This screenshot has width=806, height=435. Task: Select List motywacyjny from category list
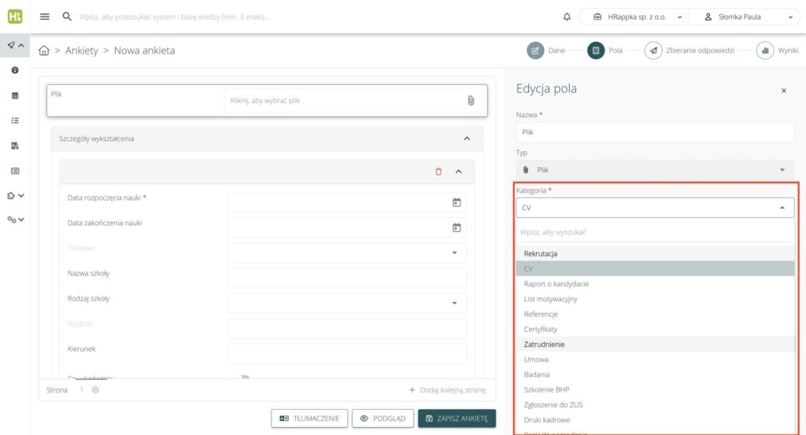(x=551, y=299)
